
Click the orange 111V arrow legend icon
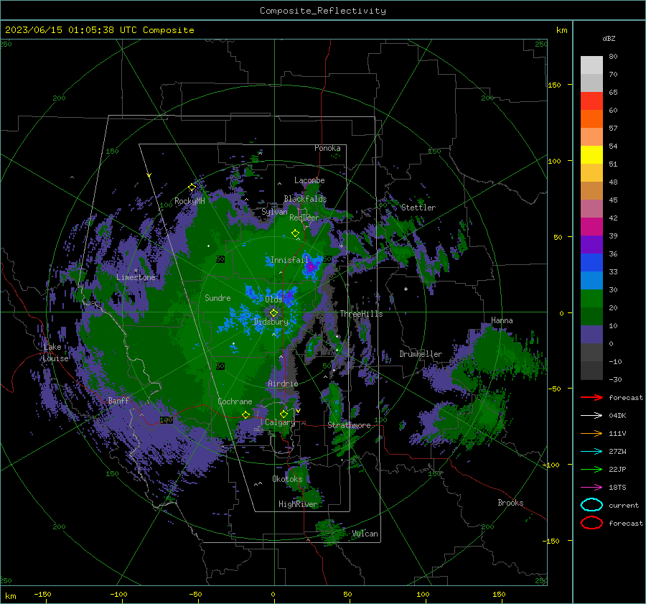(591, 433)
